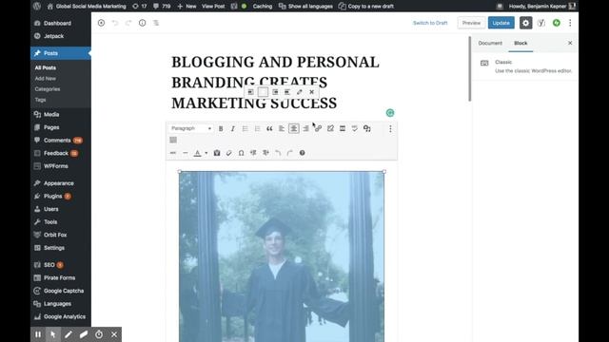Screen dimensions: 609x342
Task: Click Tags under Posts
Action: [x=40, y=100]
